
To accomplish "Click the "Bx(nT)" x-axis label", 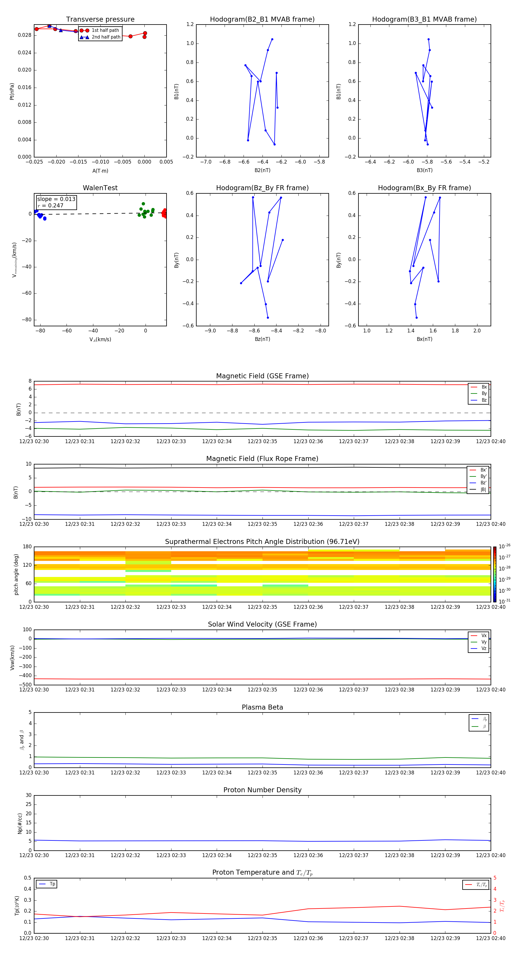I will coord(424,339).
